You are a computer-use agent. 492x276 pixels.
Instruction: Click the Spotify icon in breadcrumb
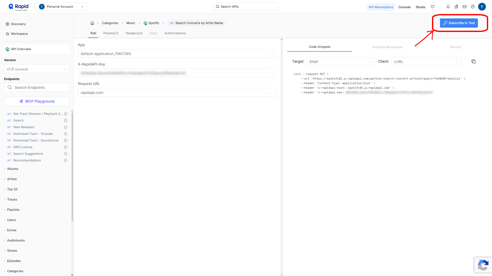[x=145, y=23]
